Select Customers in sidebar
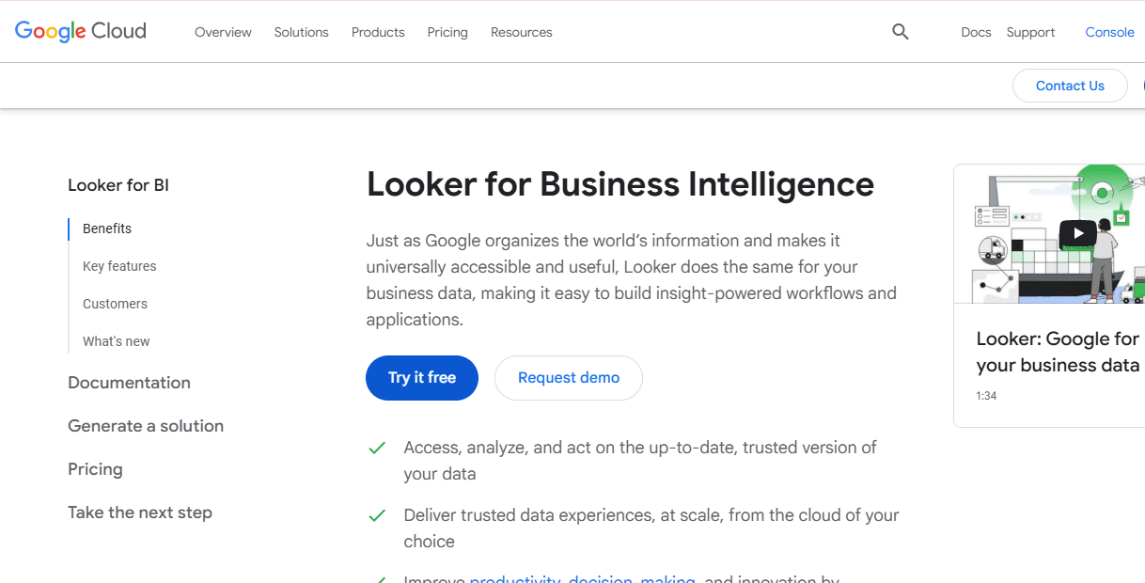The height and width of the screenshot is (583, 1145). tap(115, 304)
